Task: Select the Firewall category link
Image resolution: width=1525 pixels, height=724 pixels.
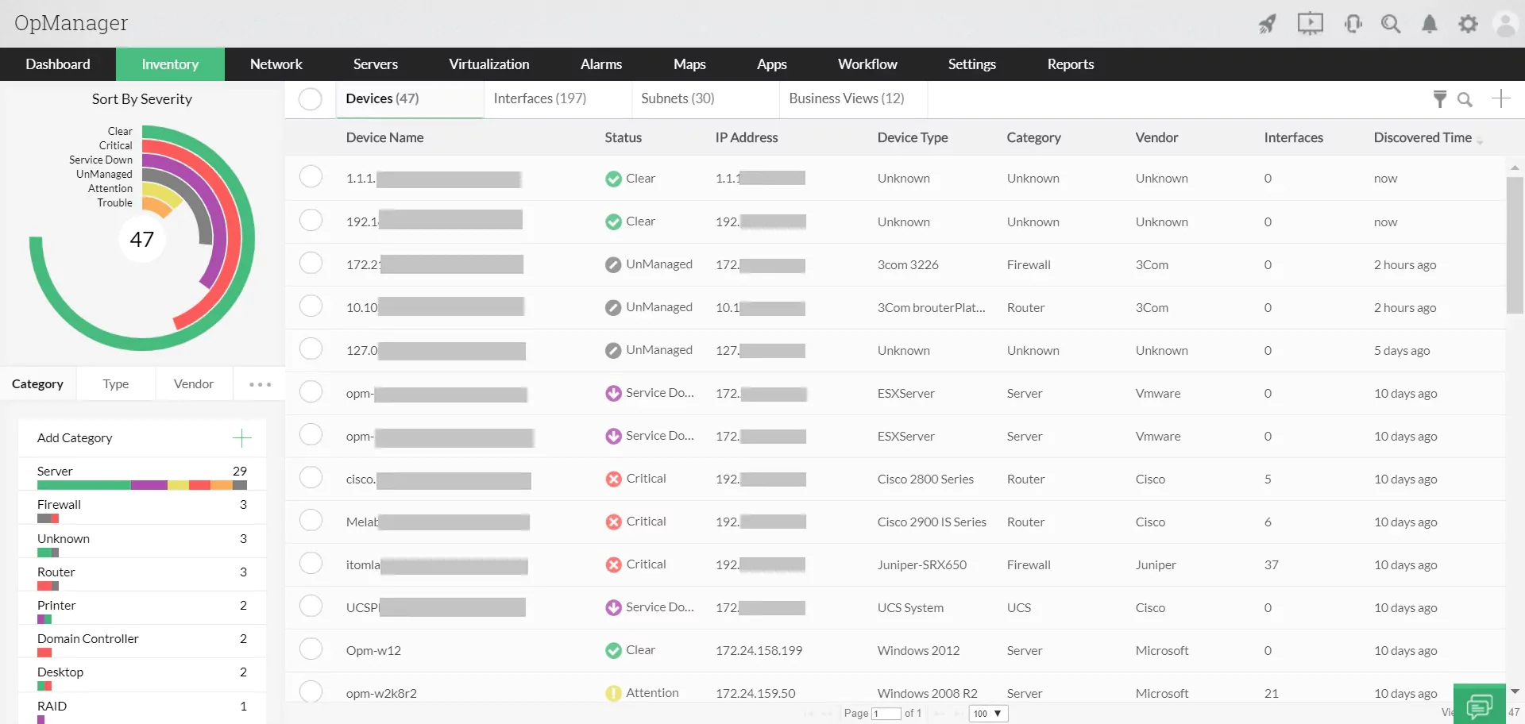Action: 59,504
